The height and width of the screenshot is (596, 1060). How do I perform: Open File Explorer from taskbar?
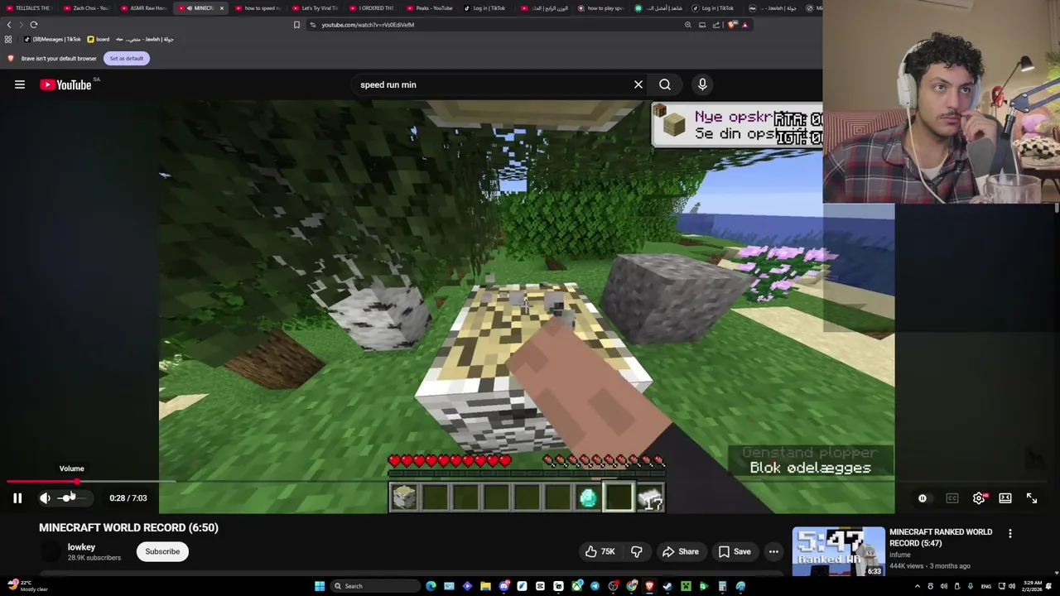[485, 586]
